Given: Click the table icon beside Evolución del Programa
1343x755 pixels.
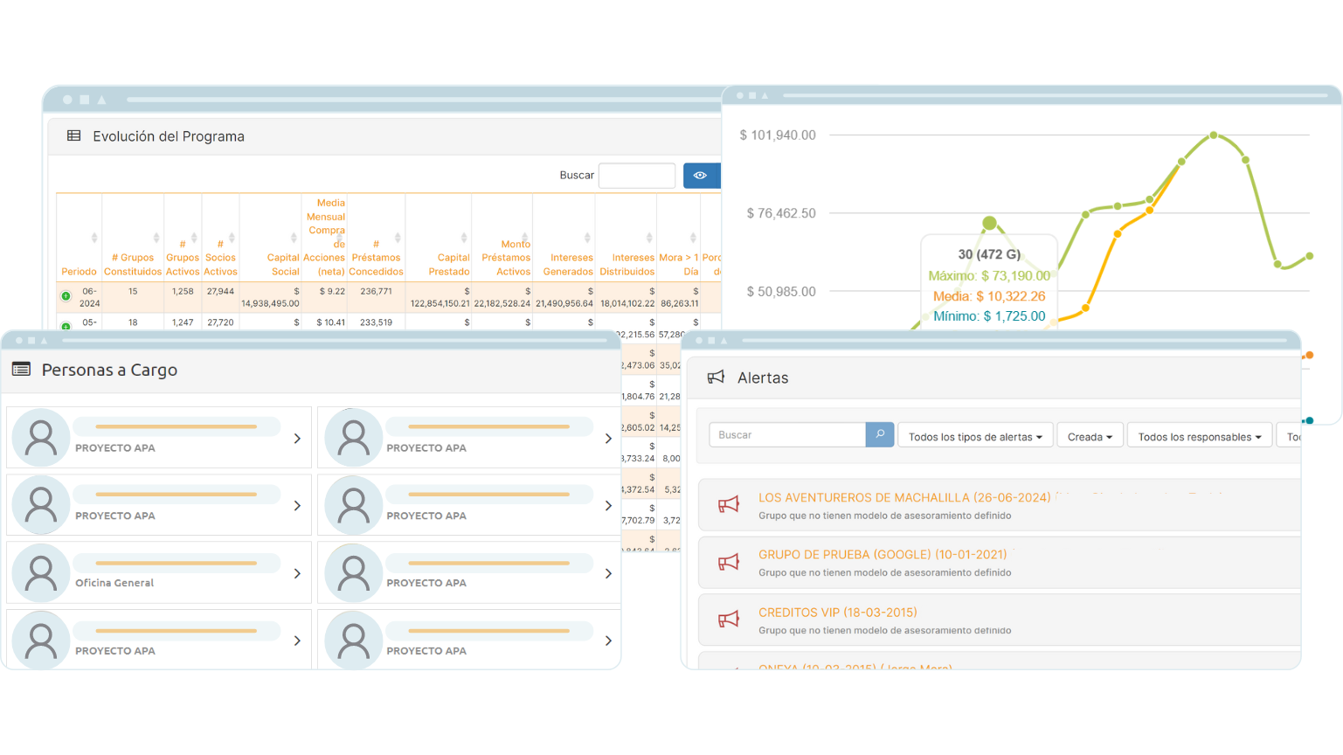Looking at the screenshot, I should pyautogui.click(x=73, y=136).
